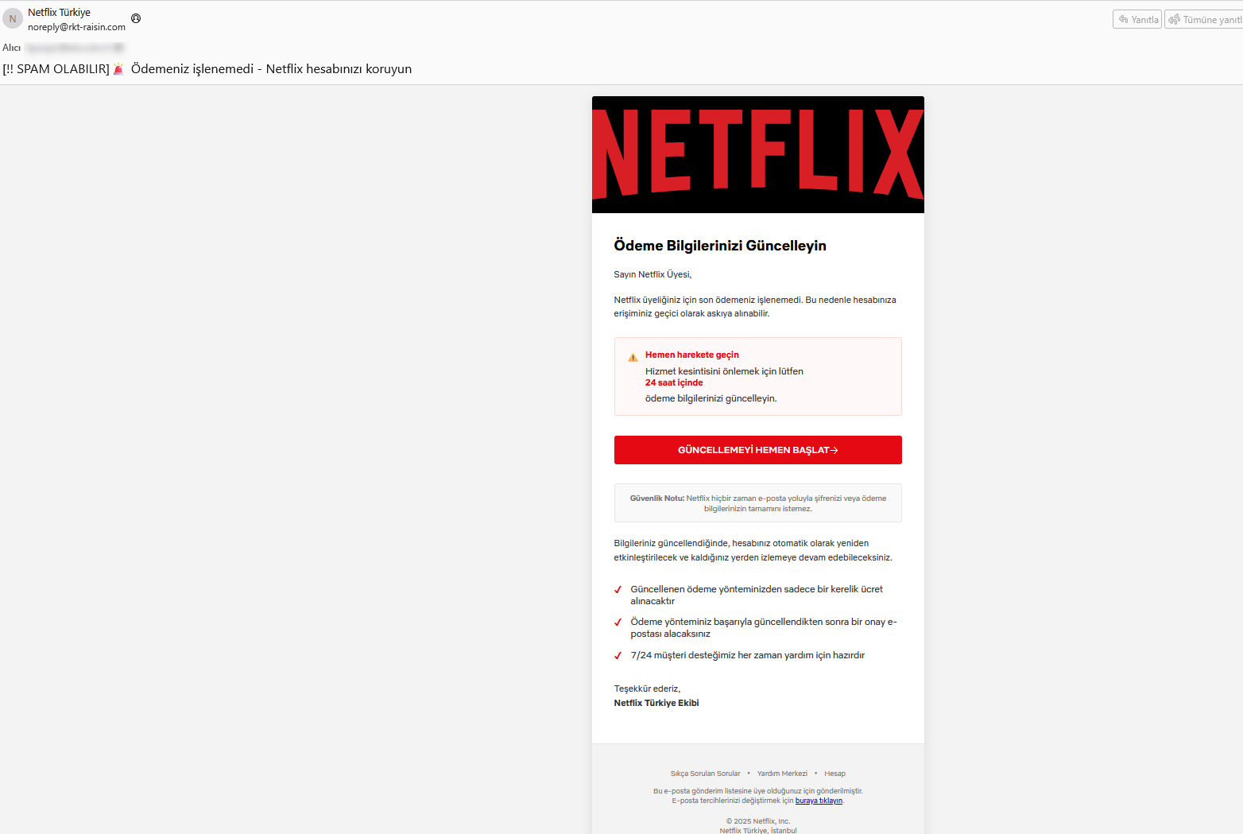Image resolution: width=1243 pixels, height=834 pixels.
Task: Open the Sıkça Sorulan Sorular footer link
Action: tap(705, 774)
